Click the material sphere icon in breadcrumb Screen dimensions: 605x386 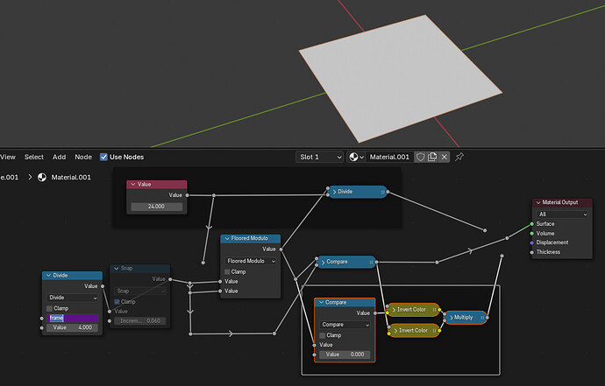point(42,177)
